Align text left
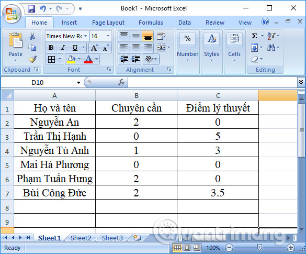Image resolution: width=306 pixels, height=254 pixels. 124,48
